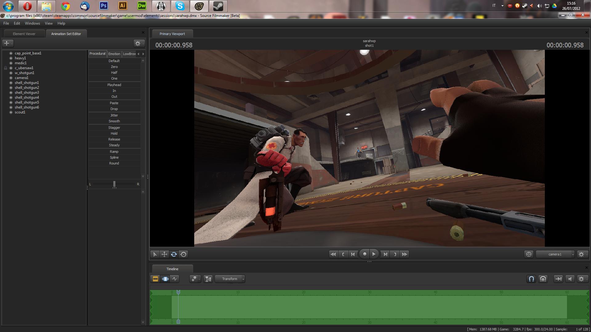The image size is (591, 332).
Task: Jump to next clip with fast-forward button
Action: click(x=405, y=254)
